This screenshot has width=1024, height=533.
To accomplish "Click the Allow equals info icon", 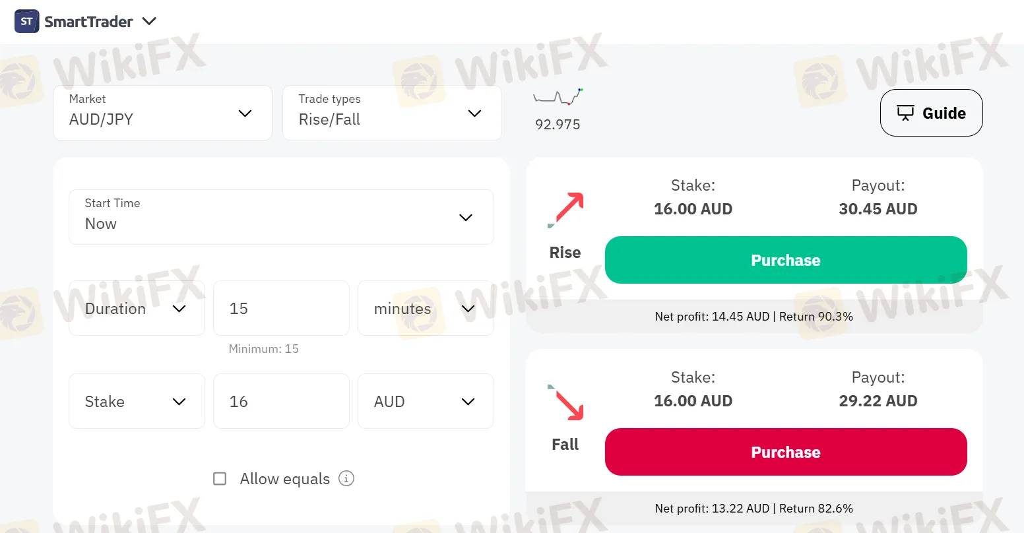I will tap(346, 478).
